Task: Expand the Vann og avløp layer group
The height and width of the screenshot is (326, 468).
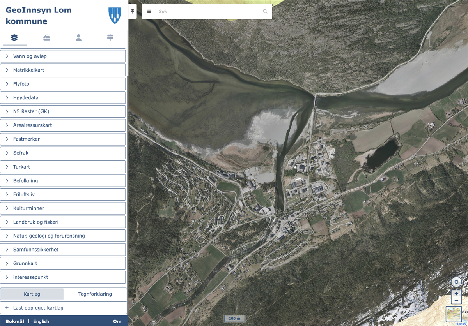Action: pyautogui.click(x=63, y=56)
